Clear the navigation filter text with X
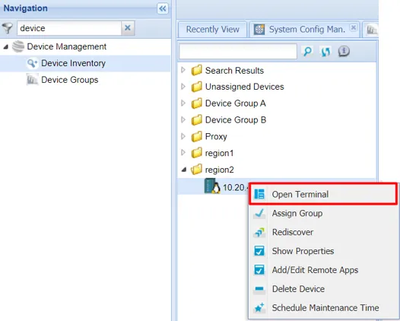Image resolution: width=400 pixels, height=321 pixels. (x=128, y=27)
